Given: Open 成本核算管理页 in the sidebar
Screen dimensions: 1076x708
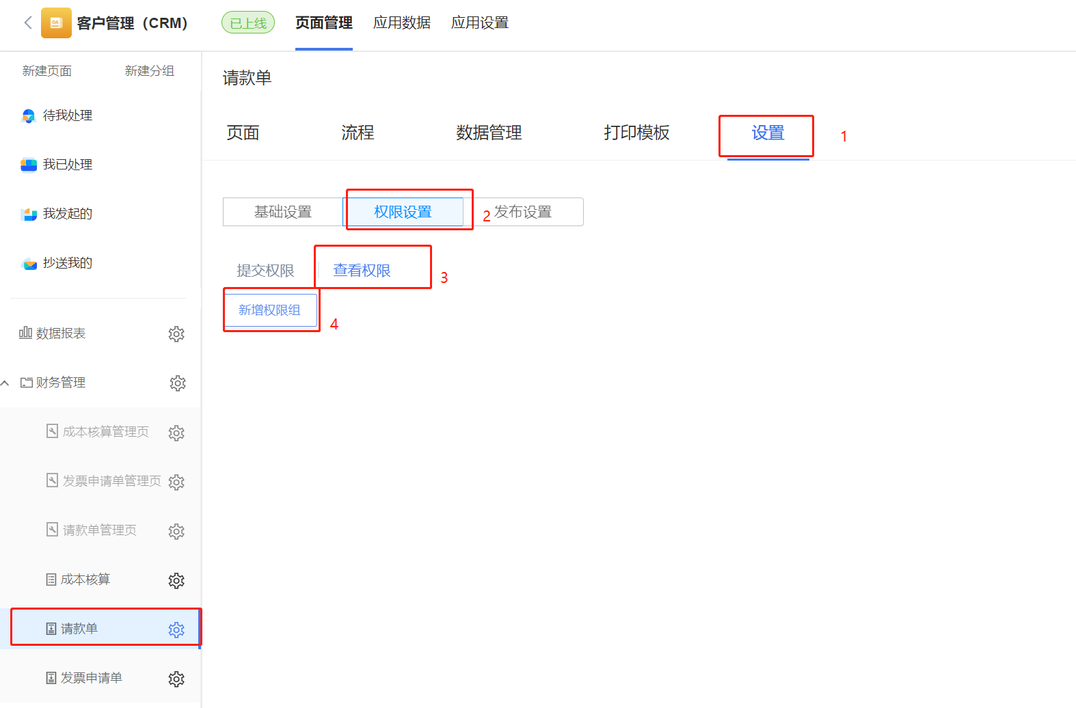Looking at the screenshot, I should (x=106, y=432).
